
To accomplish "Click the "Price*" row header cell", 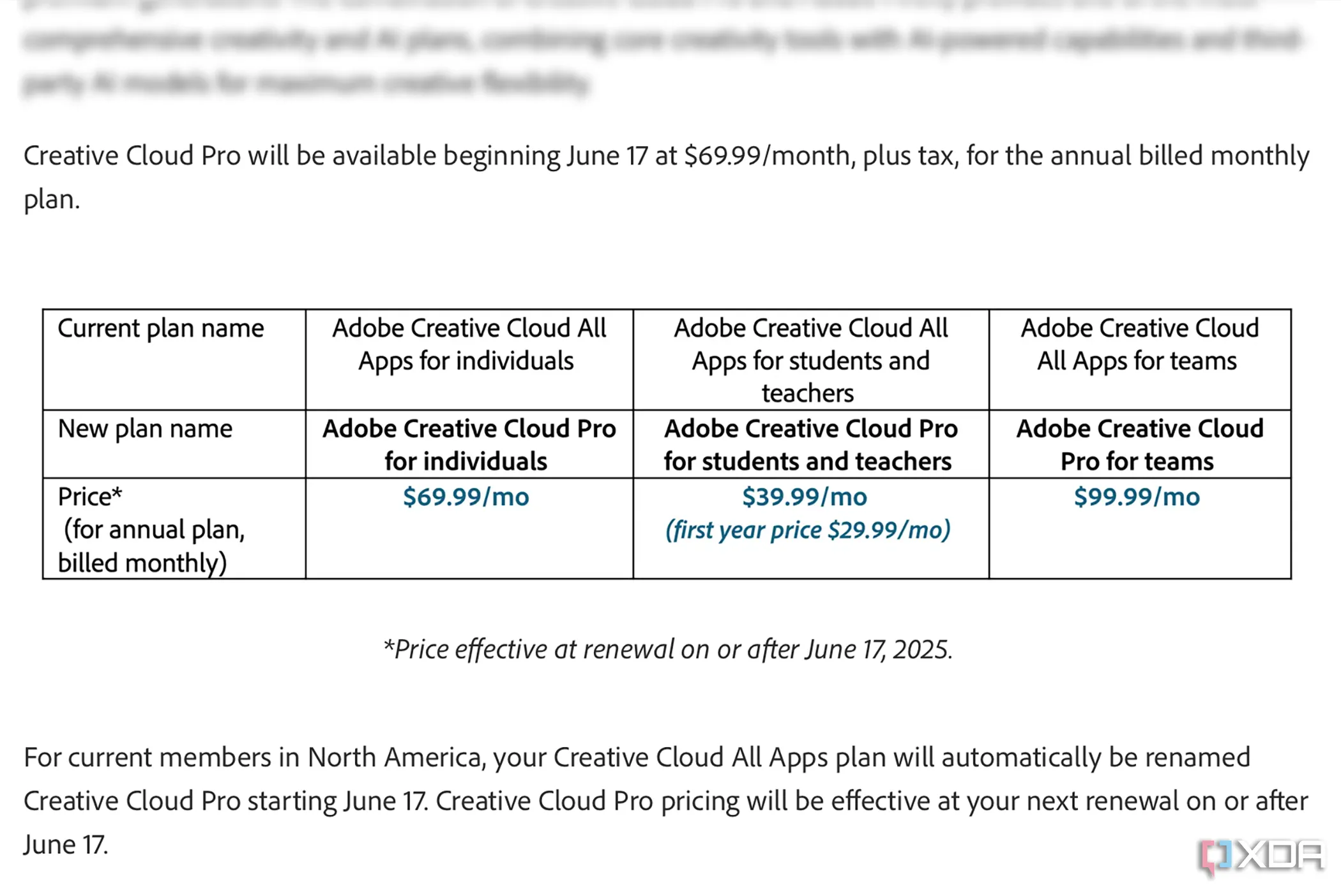I will [90, 497].
